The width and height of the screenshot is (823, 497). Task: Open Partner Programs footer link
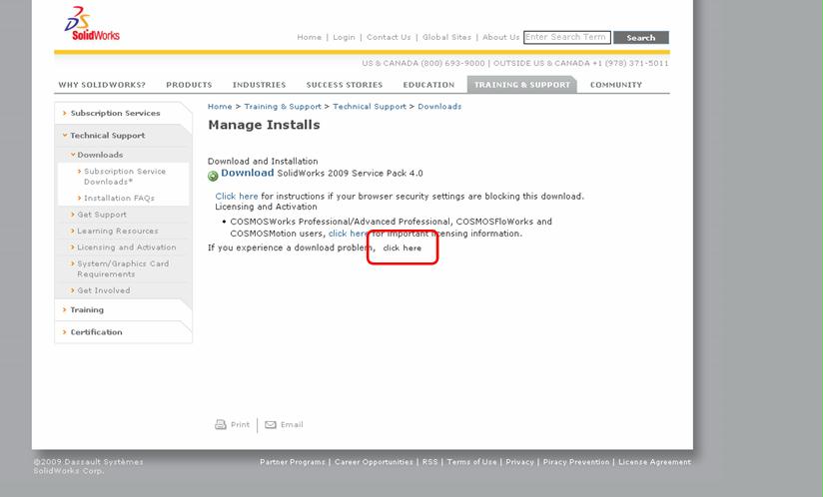click(x=293, y=462)
